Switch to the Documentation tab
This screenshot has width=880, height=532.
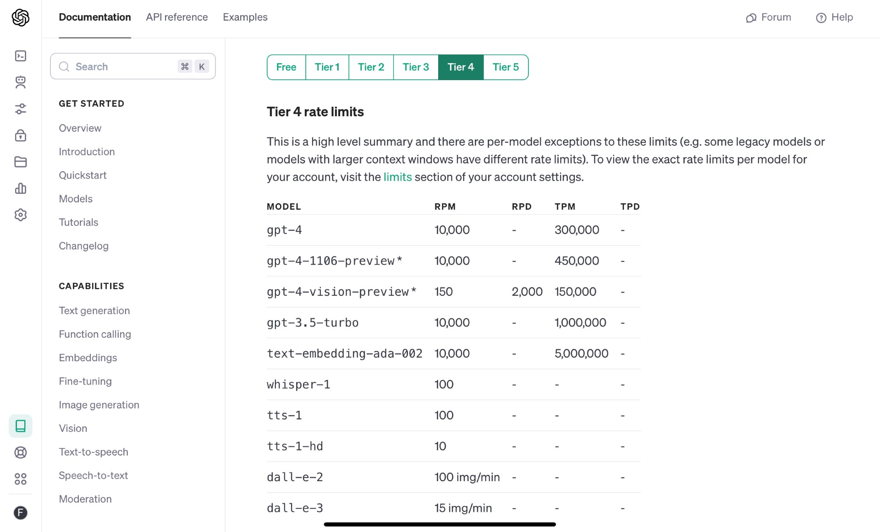tap(95, 17)
